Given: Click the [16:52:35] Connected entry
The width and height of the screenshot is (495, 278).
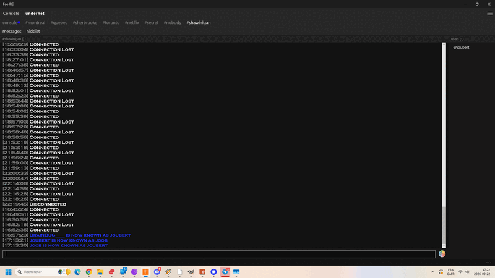Looking at the screenshot, I should click(x=30, y=230).
